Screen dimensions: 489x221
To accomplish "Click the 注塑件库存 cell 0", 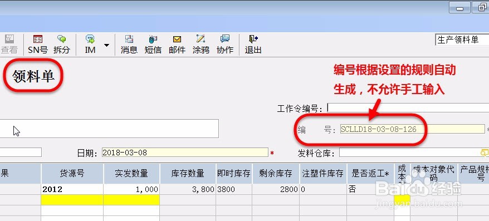I will tap(323, 189).
